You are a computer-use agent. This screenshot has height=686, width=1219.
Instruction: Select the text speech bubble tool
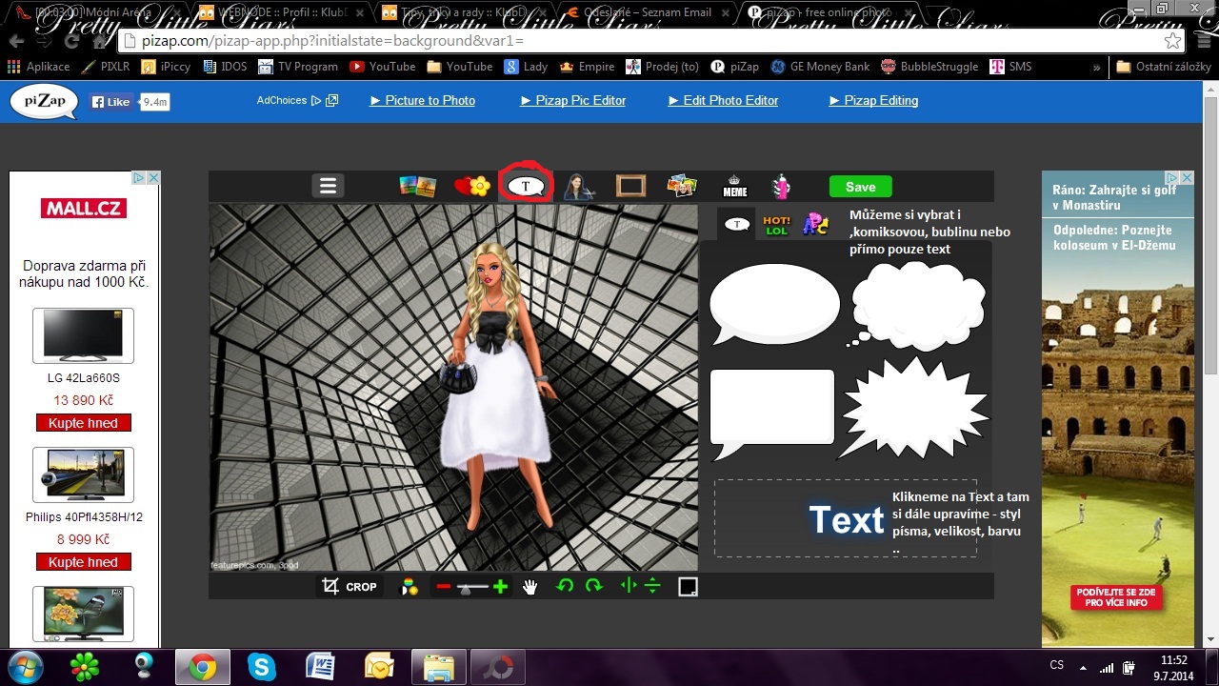(x=525, y=186)
